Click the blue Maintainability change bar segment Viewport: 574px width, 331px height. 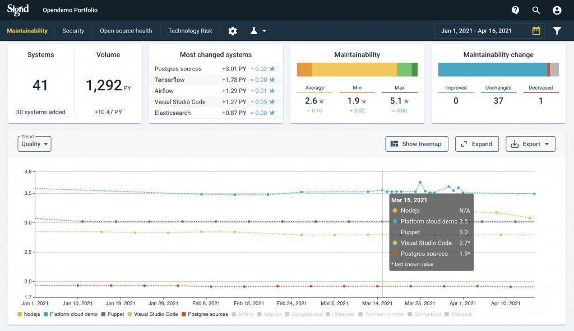pyautogui.click(x=493, y=69)
